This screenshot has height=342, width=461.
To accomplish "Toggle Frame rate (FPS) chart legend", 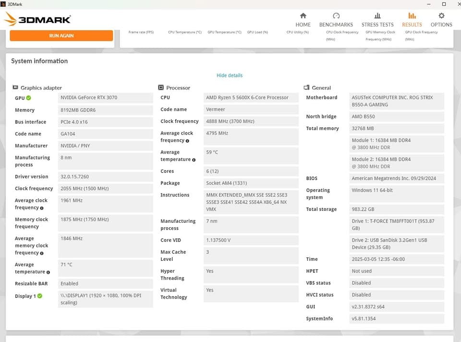I will [141, 32].
